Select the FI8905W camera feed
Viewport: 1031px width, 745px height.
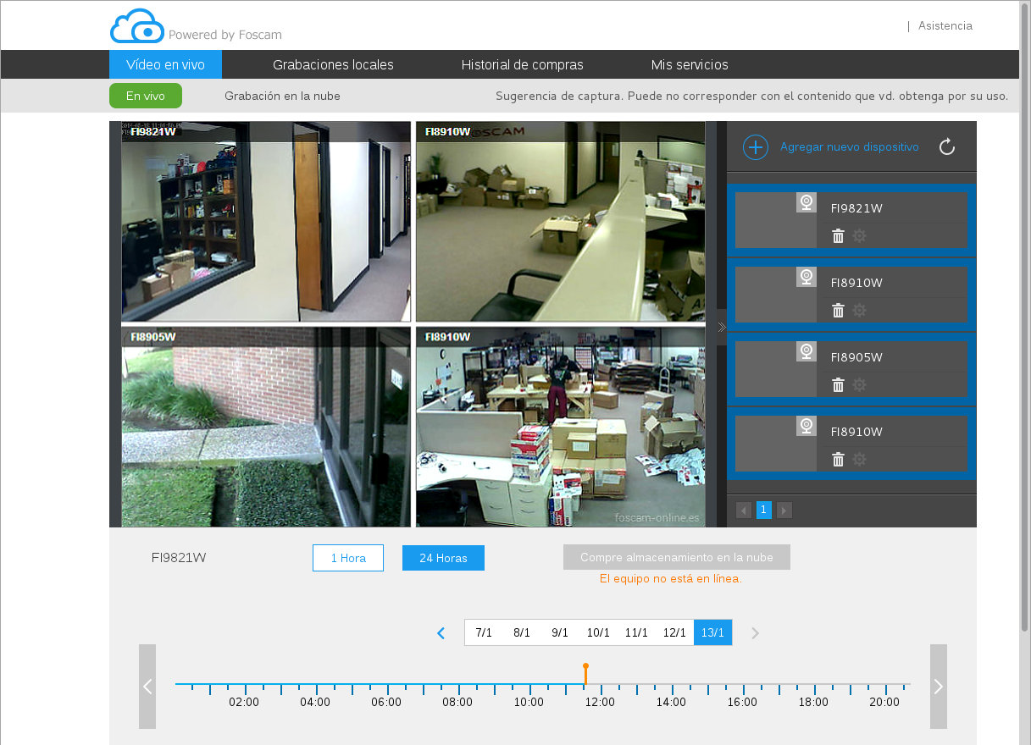[266, 428]
